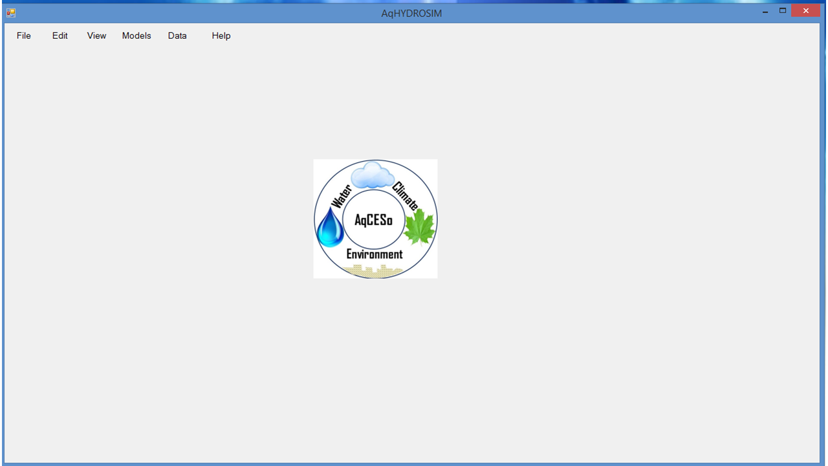Open the Edit menu
This screenshot has height=466, width=828.
tap(60, 36)
